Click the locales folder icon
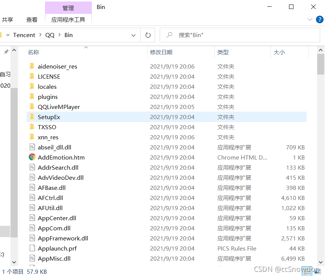325x276 pixels. click(32, 87)
